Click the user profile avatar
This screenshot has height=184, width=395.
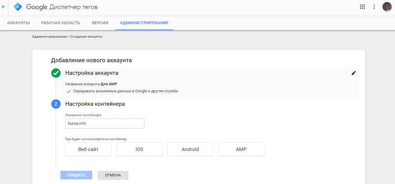point(387,7)
